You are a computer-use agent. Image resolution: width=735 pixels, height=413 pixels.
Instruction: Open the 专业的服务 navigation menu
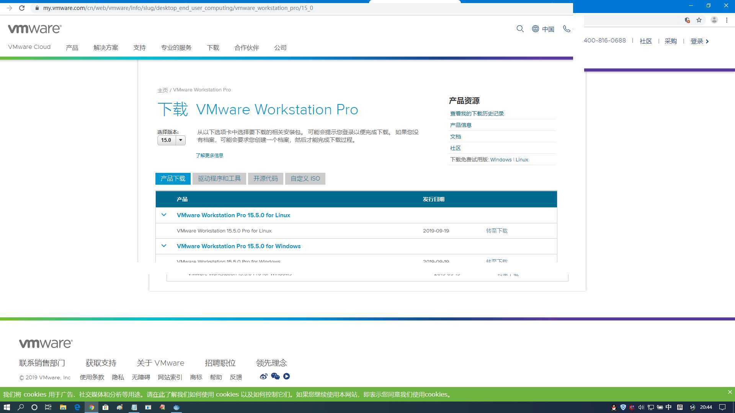click(176, 47)
